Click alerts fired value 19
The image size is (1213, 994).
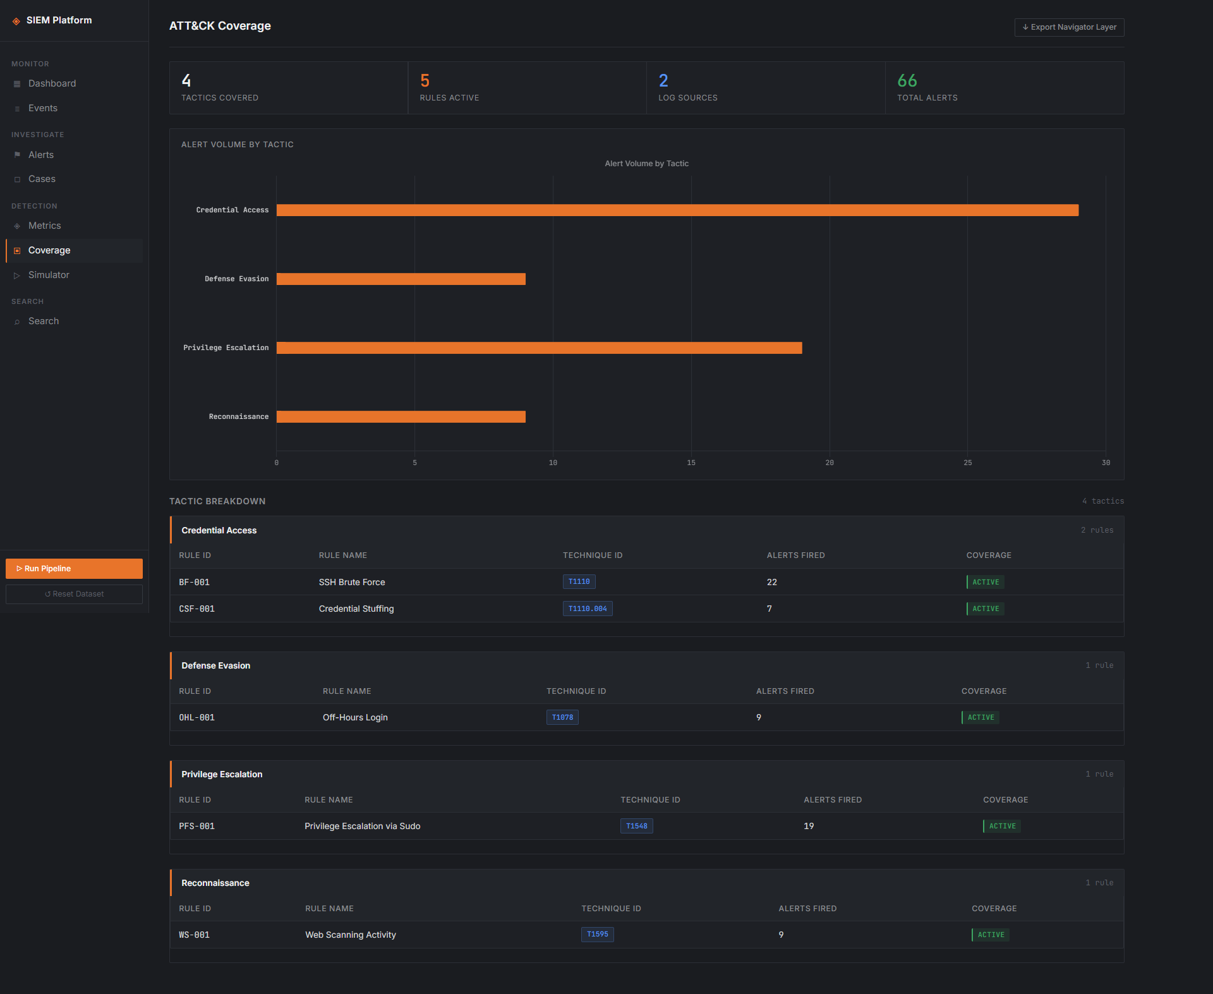pos(809,826)
